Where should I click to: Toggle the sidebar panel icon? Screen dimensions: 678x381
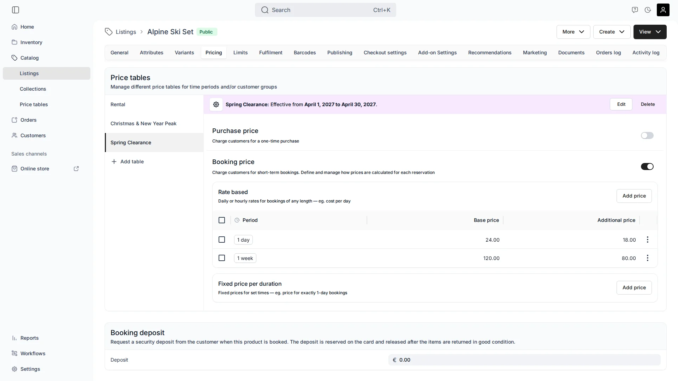tap(16, 10)
